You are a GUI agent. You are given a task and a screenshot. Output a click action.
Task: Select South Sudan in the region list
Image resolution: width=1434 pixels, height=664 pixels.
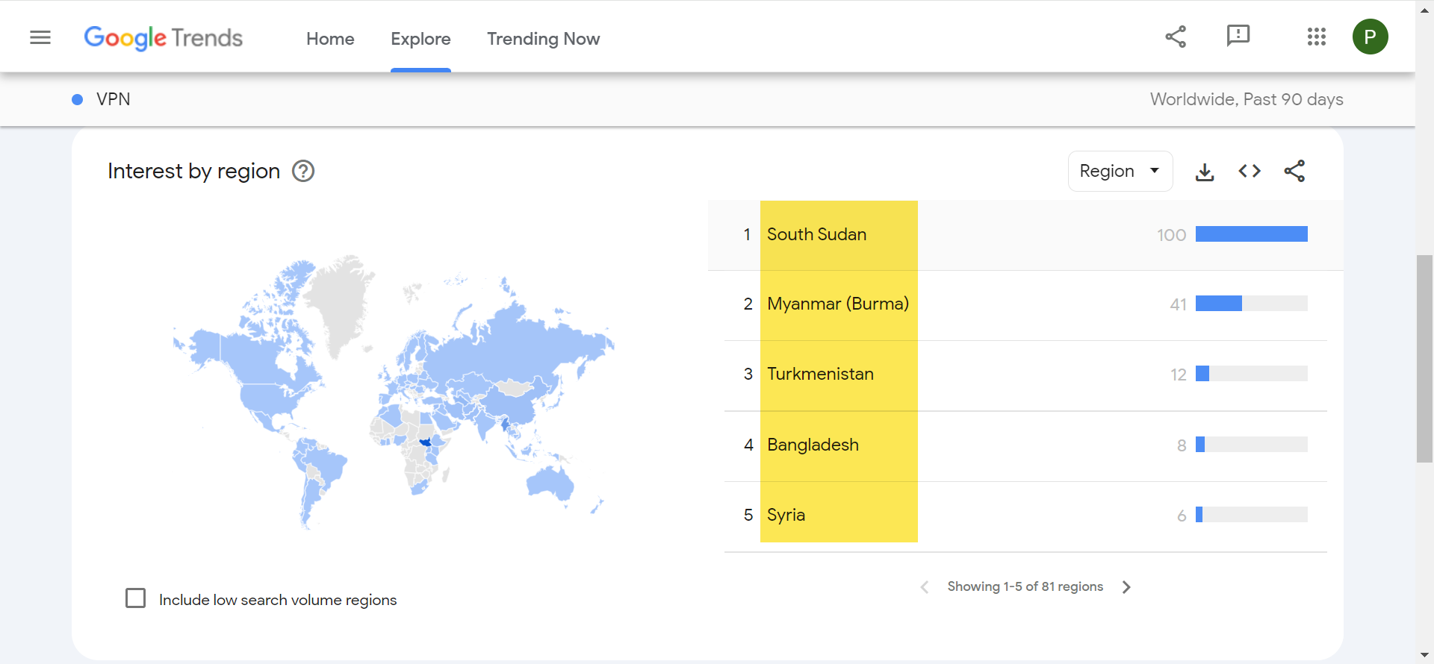(816, 234)
